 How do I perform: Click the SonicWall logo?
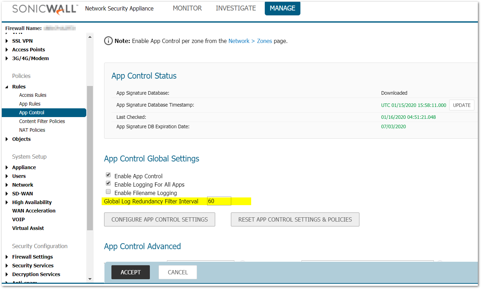45,9
